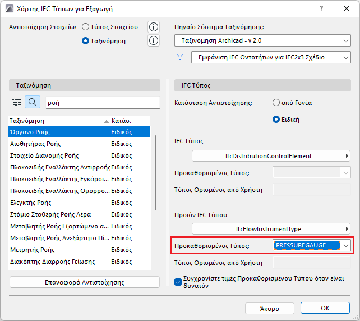
Task: Click the Archicad icon in title bar
Action: [10, 9]
